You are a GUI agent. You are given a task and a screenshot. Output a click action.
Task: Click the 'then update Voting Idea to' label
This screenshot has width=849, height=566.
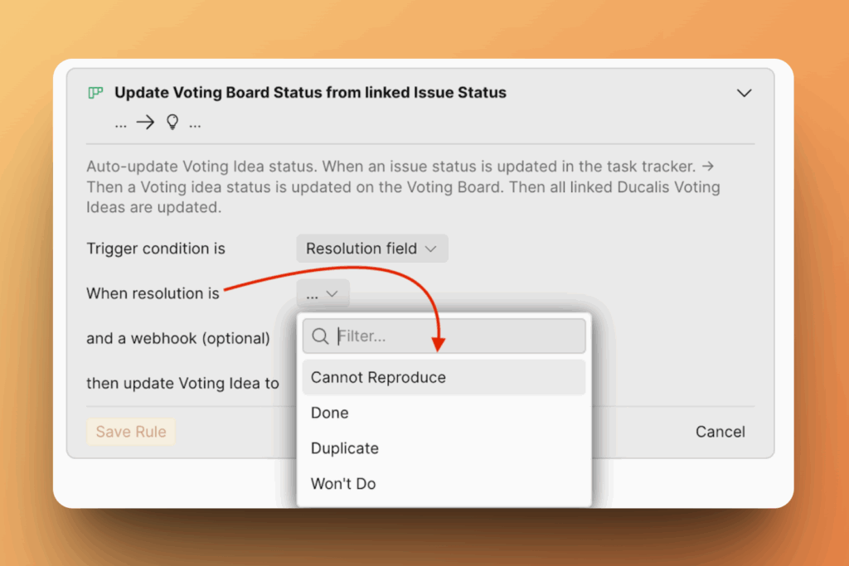182,384
